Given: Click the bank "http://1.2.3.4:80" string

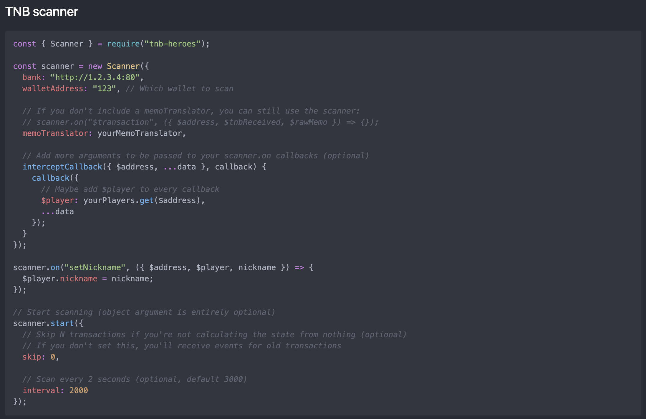Looking at the screenshot, I should coord(95,77).
